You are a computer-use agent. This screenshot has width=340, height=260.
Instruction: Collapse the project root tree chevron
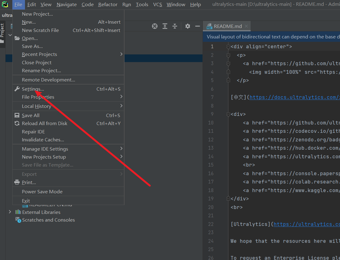click(x=10, y=35)
